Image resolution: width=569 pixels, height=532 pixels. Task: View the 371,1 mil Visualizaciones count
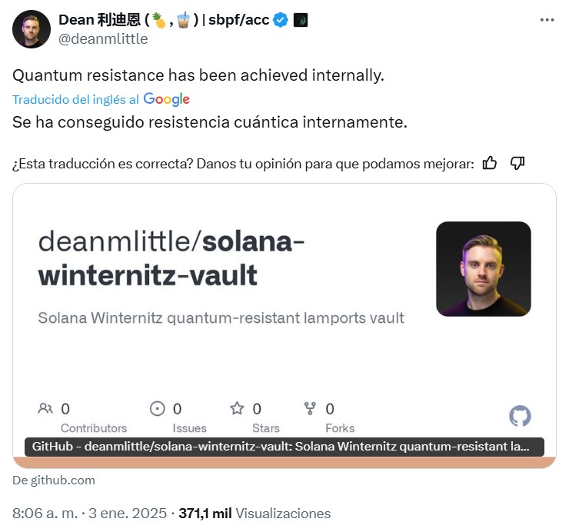click(x=255, y=514)
